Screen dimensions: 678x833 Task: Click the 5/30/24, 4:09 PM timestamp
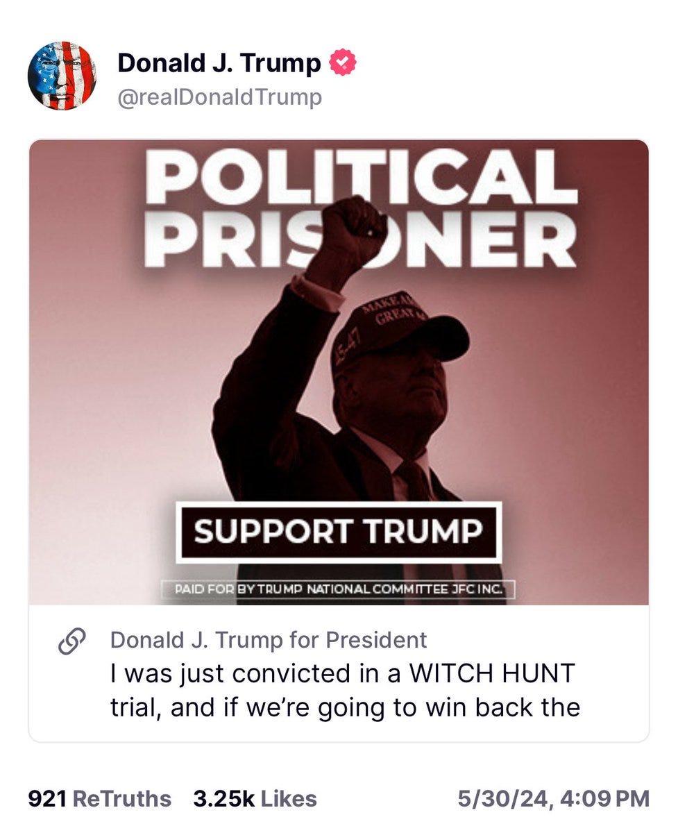point(553,798)
